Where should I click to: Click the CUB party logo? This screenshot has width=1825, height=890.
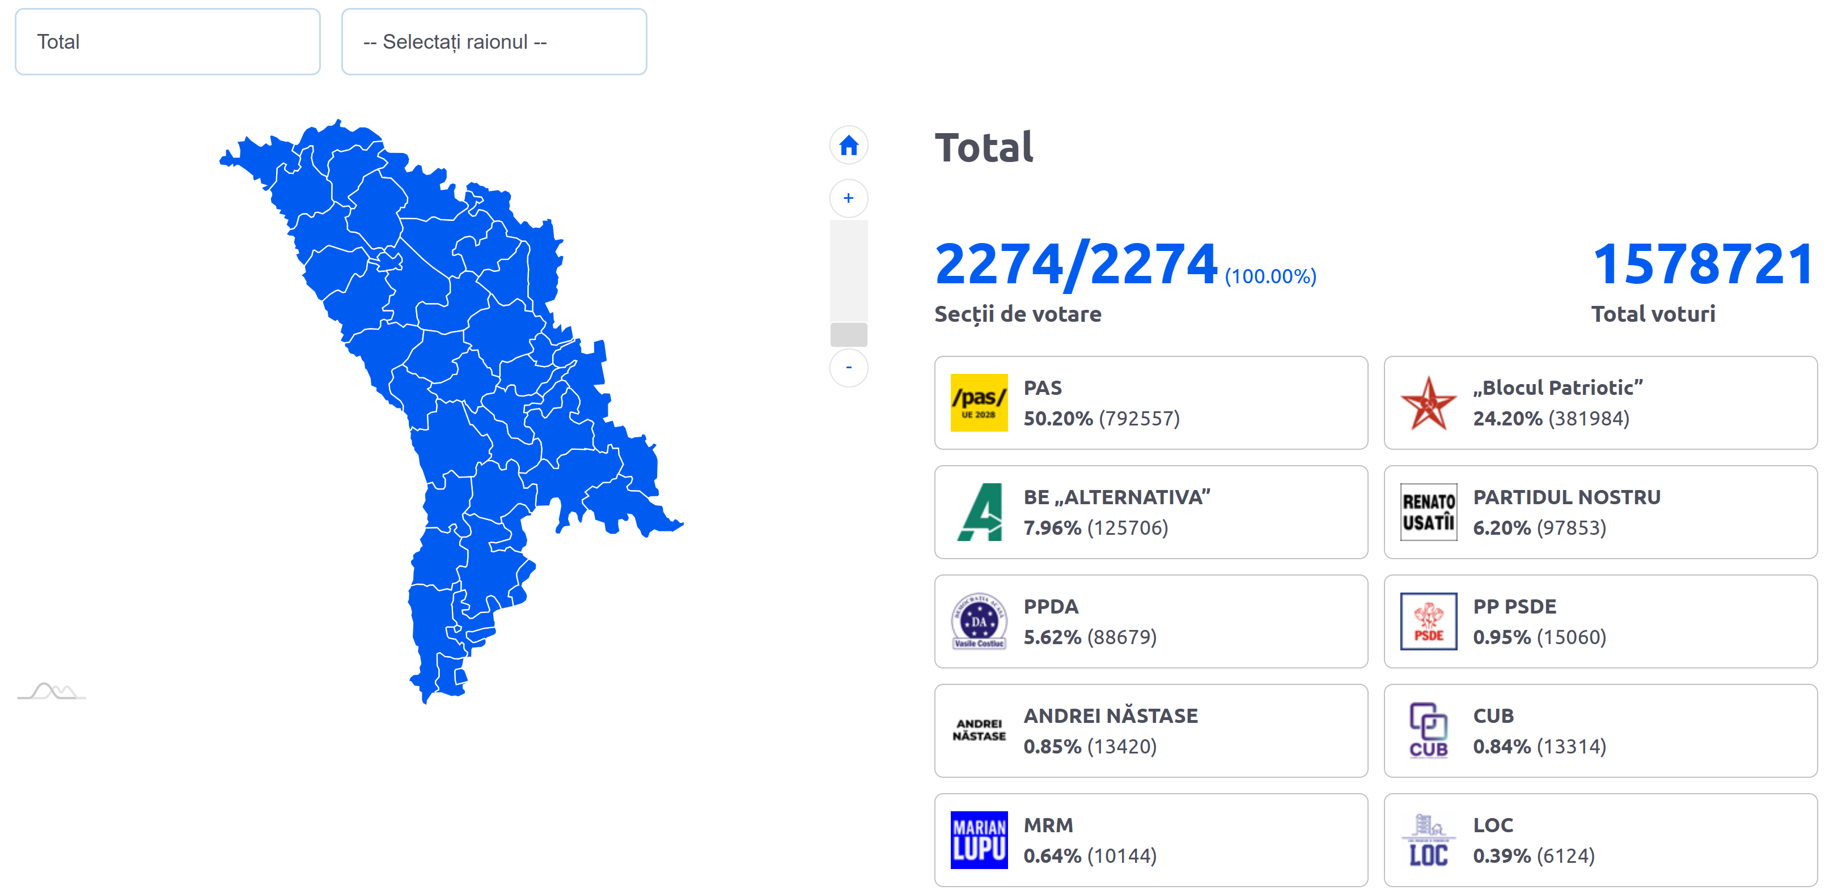tap(1428, 730)
